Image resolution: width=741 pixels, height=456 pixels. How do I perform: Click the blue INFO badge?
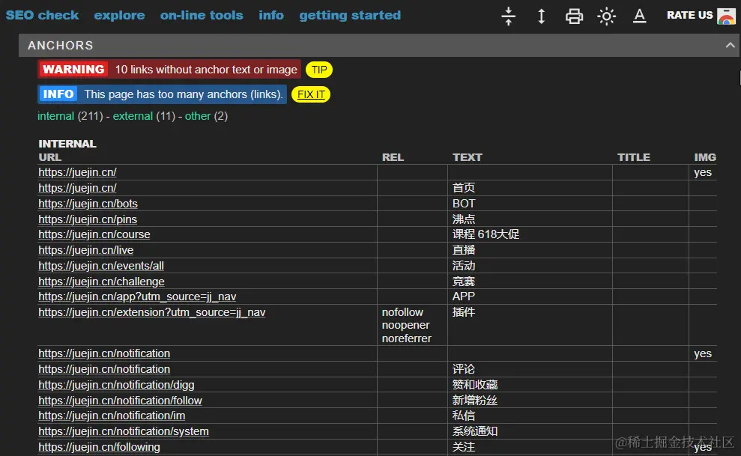pos(58,94)
